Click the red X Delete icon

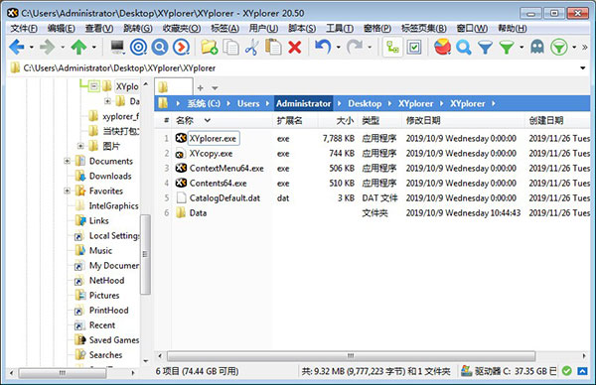295,47
